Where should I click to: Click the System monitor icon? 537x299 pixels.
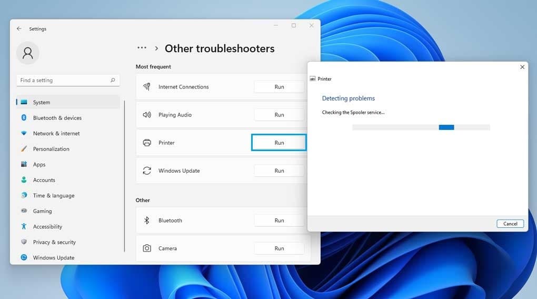coord(24,102)
